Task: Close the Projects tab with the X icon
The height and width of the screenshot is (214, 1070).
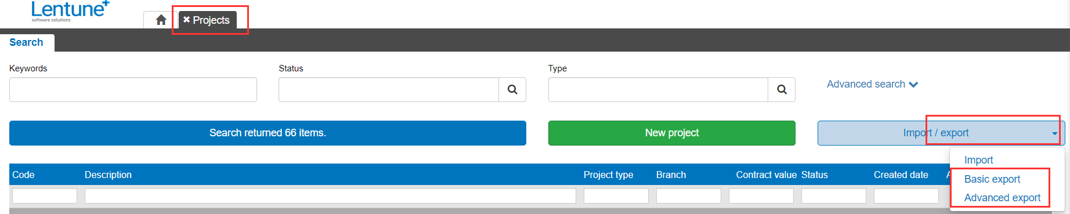Action: point(186,20)
